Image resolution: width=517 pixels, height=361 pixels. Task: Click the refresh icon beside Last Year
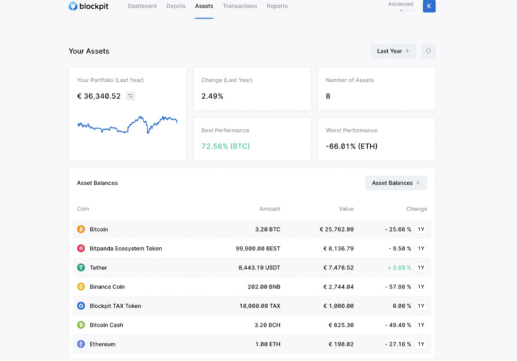coord(428,51)
